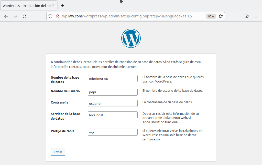Reload the current page
The width and height of the screenshot is (262, 165).
[x=25, y=16]
